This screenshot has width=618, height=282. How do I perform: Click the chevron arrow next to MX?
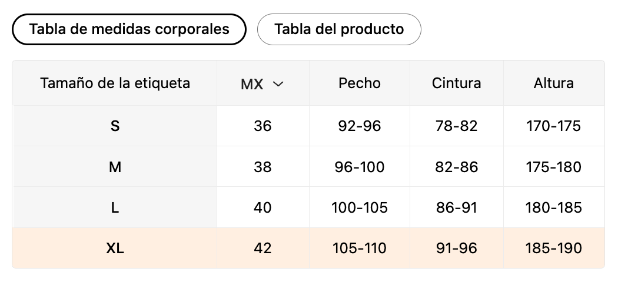(x=278, y=84)
